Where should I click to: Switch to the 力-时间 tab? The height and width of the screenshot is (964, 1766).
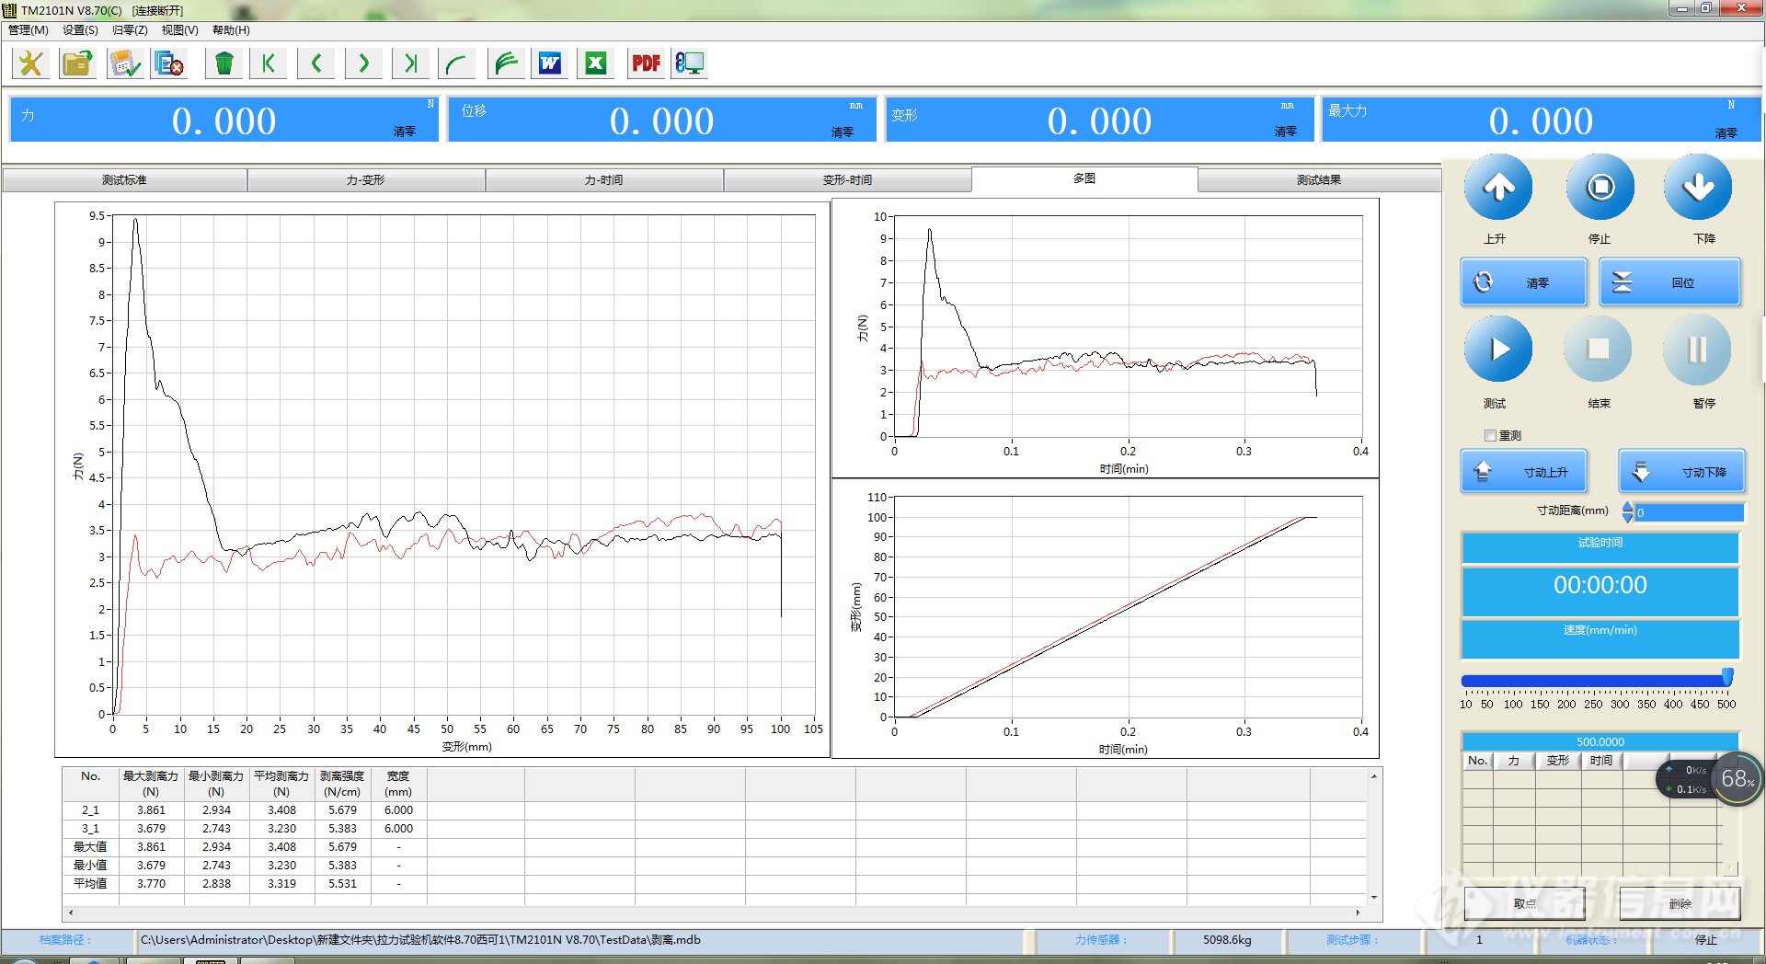(604, 180)
